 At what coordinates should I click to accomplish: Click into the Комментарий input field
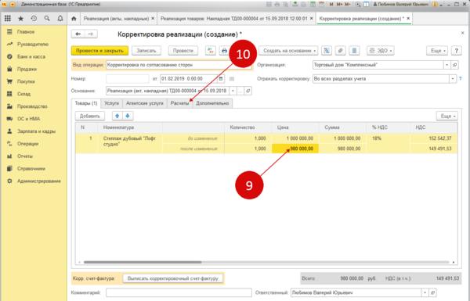(x=179, y=292)
